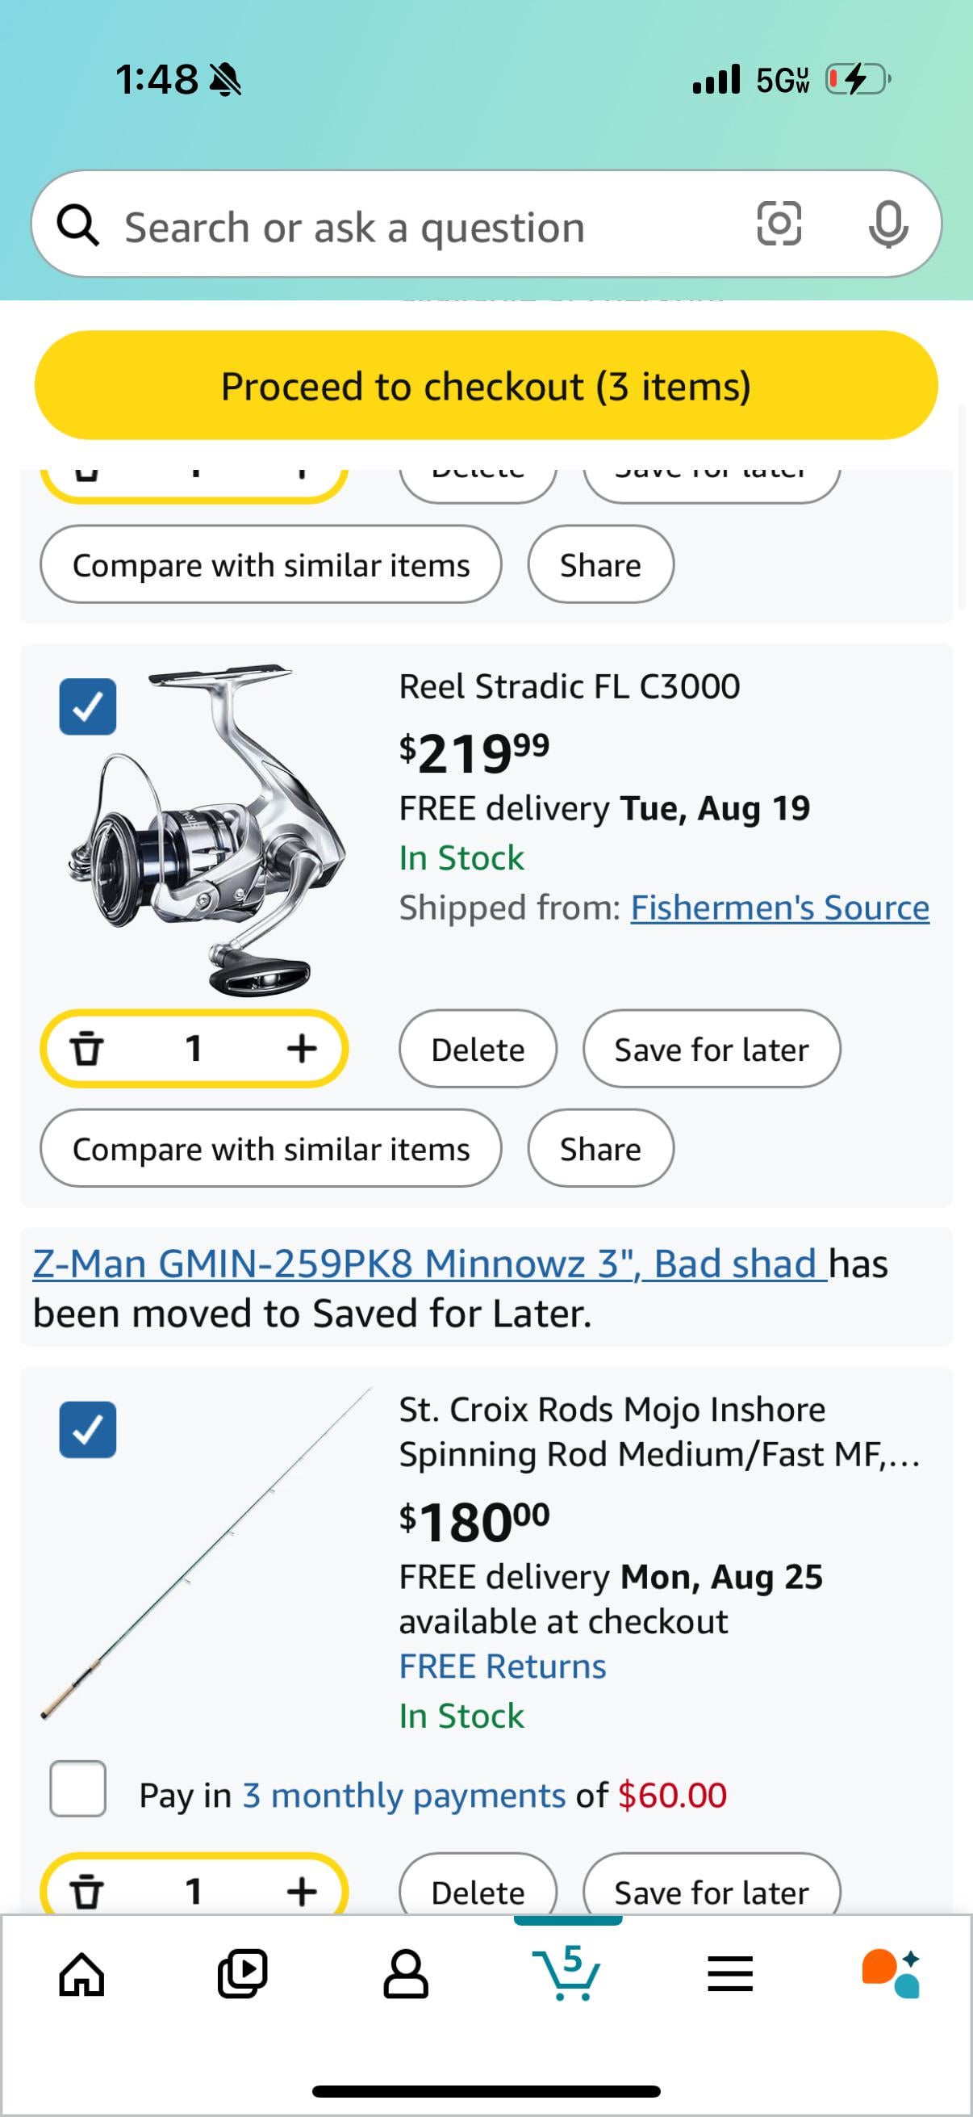Open the hamburger menu tab
The image size is (973, 2117).
[730, 1974]
